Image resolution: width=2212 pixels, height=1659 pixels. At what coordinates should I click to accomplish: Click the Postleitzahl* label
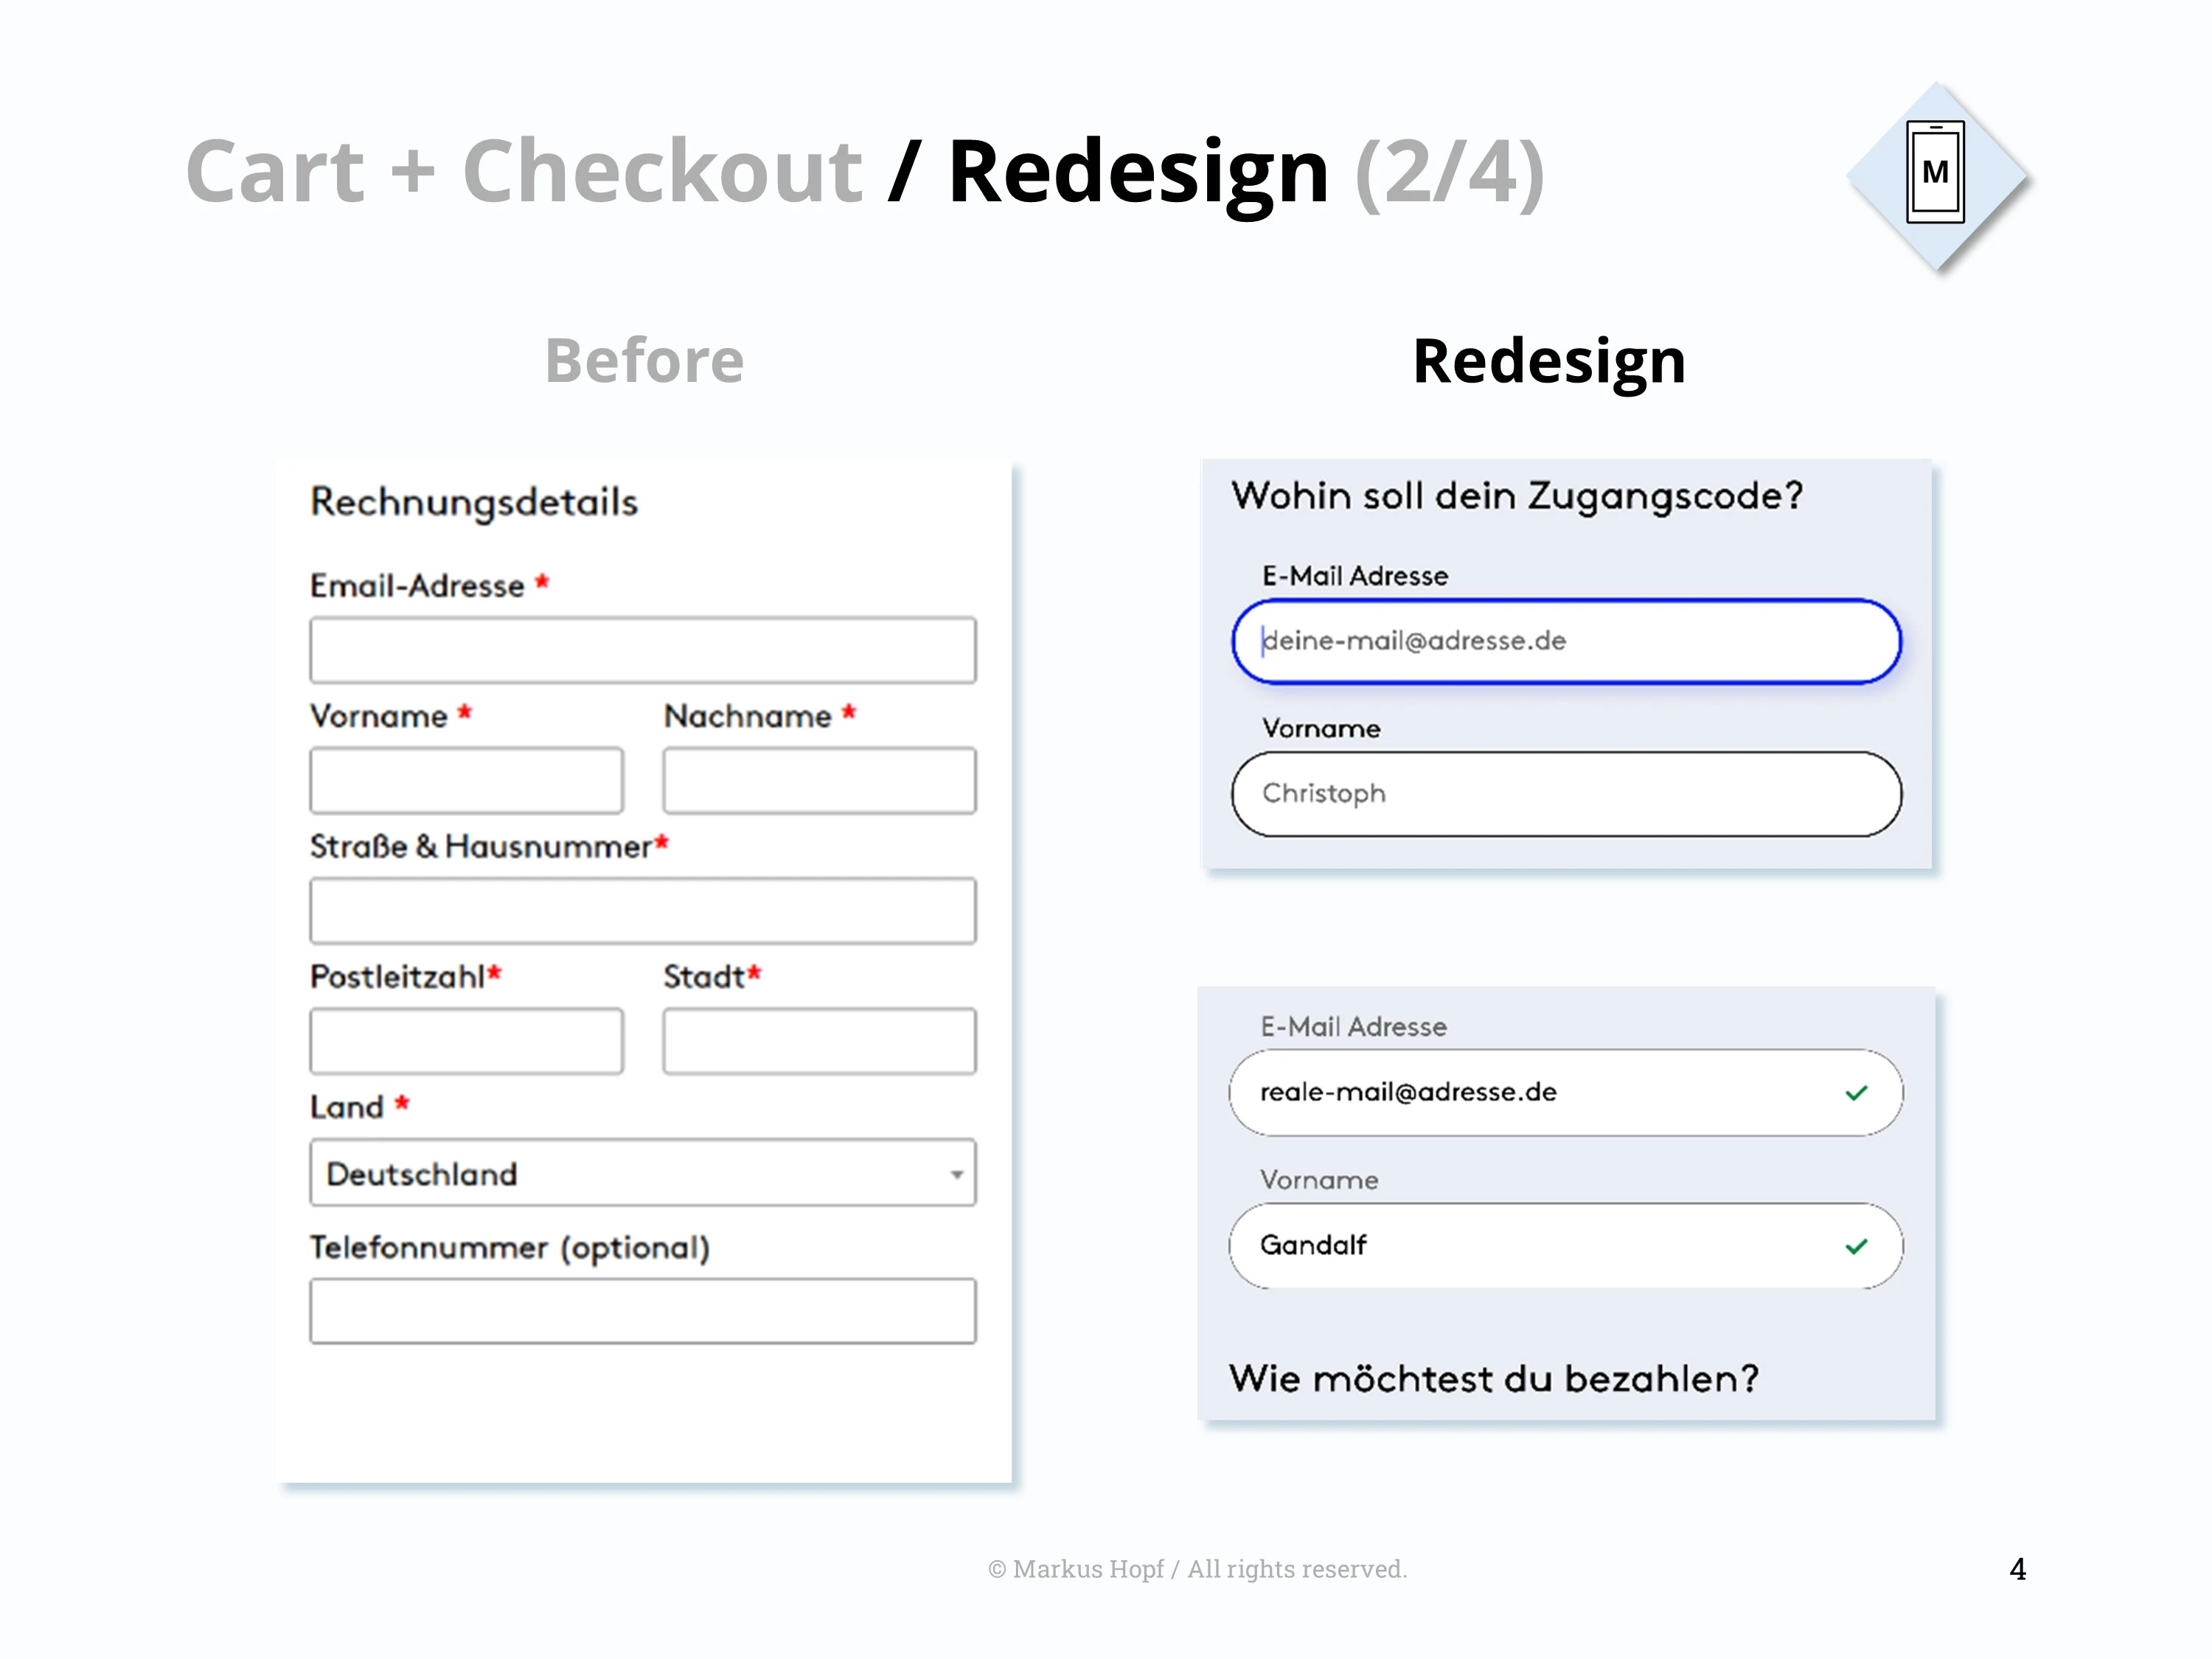pyautogui.click(x=406, y=976)
